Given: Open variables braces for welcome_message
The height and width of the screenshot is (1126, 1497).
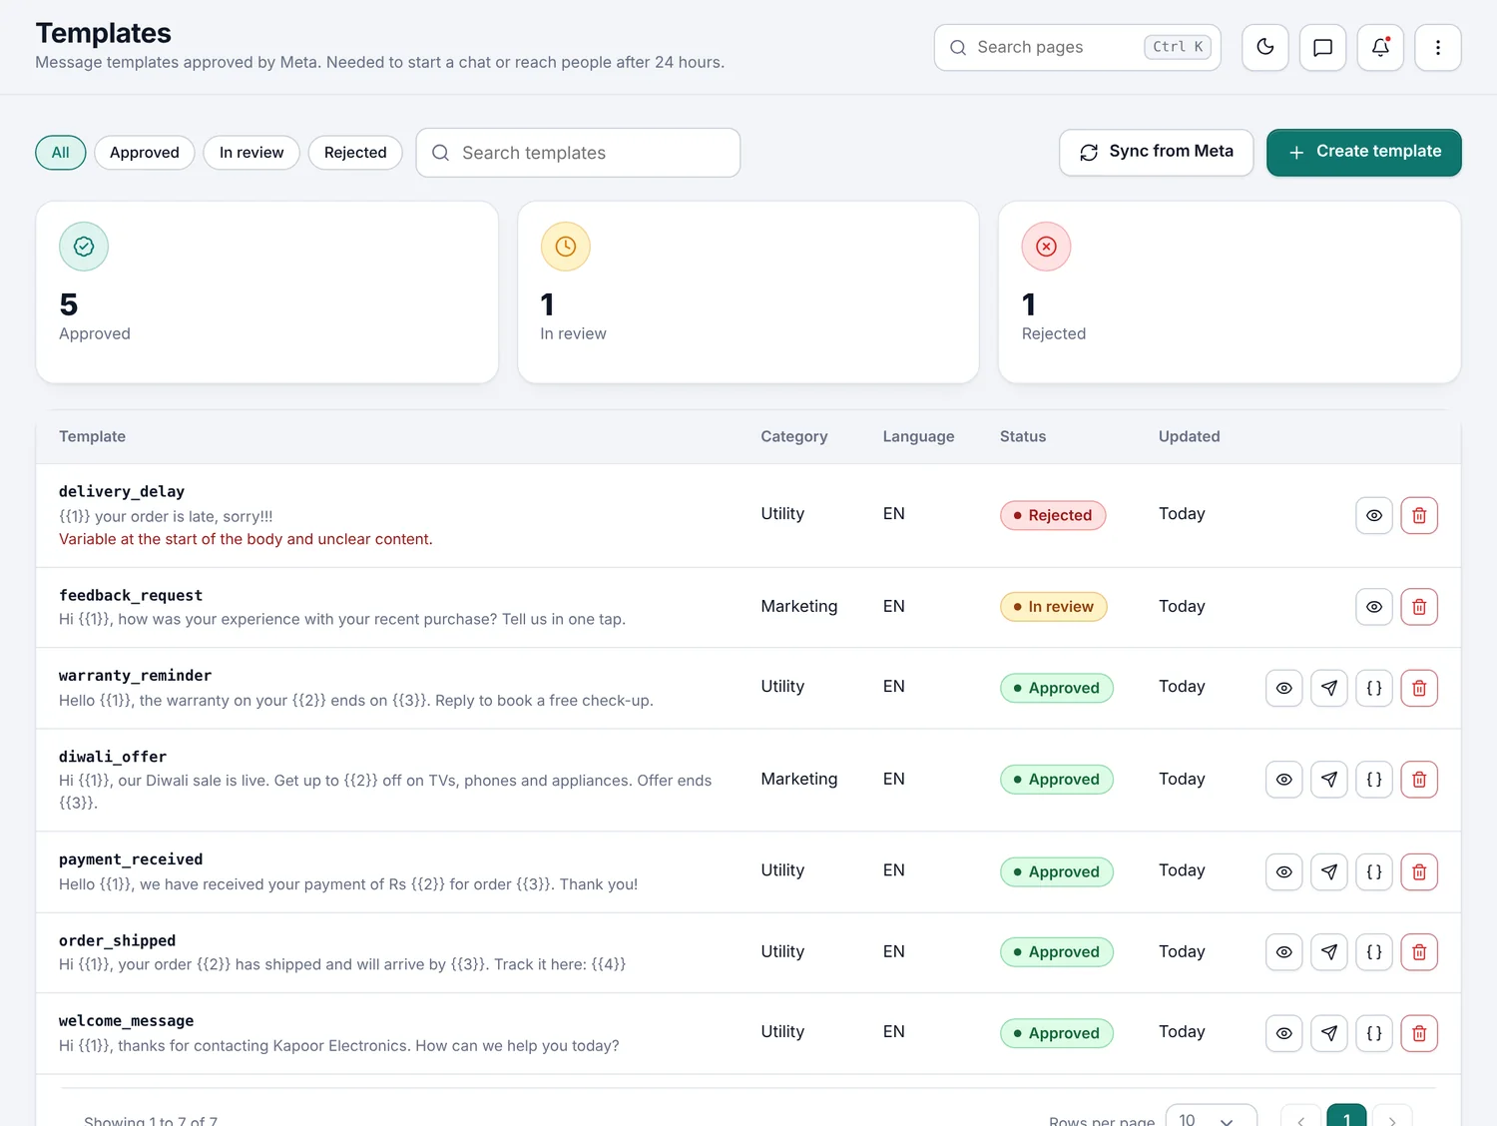Looking at the screenshot, I should click(x=1374, y=1033).
